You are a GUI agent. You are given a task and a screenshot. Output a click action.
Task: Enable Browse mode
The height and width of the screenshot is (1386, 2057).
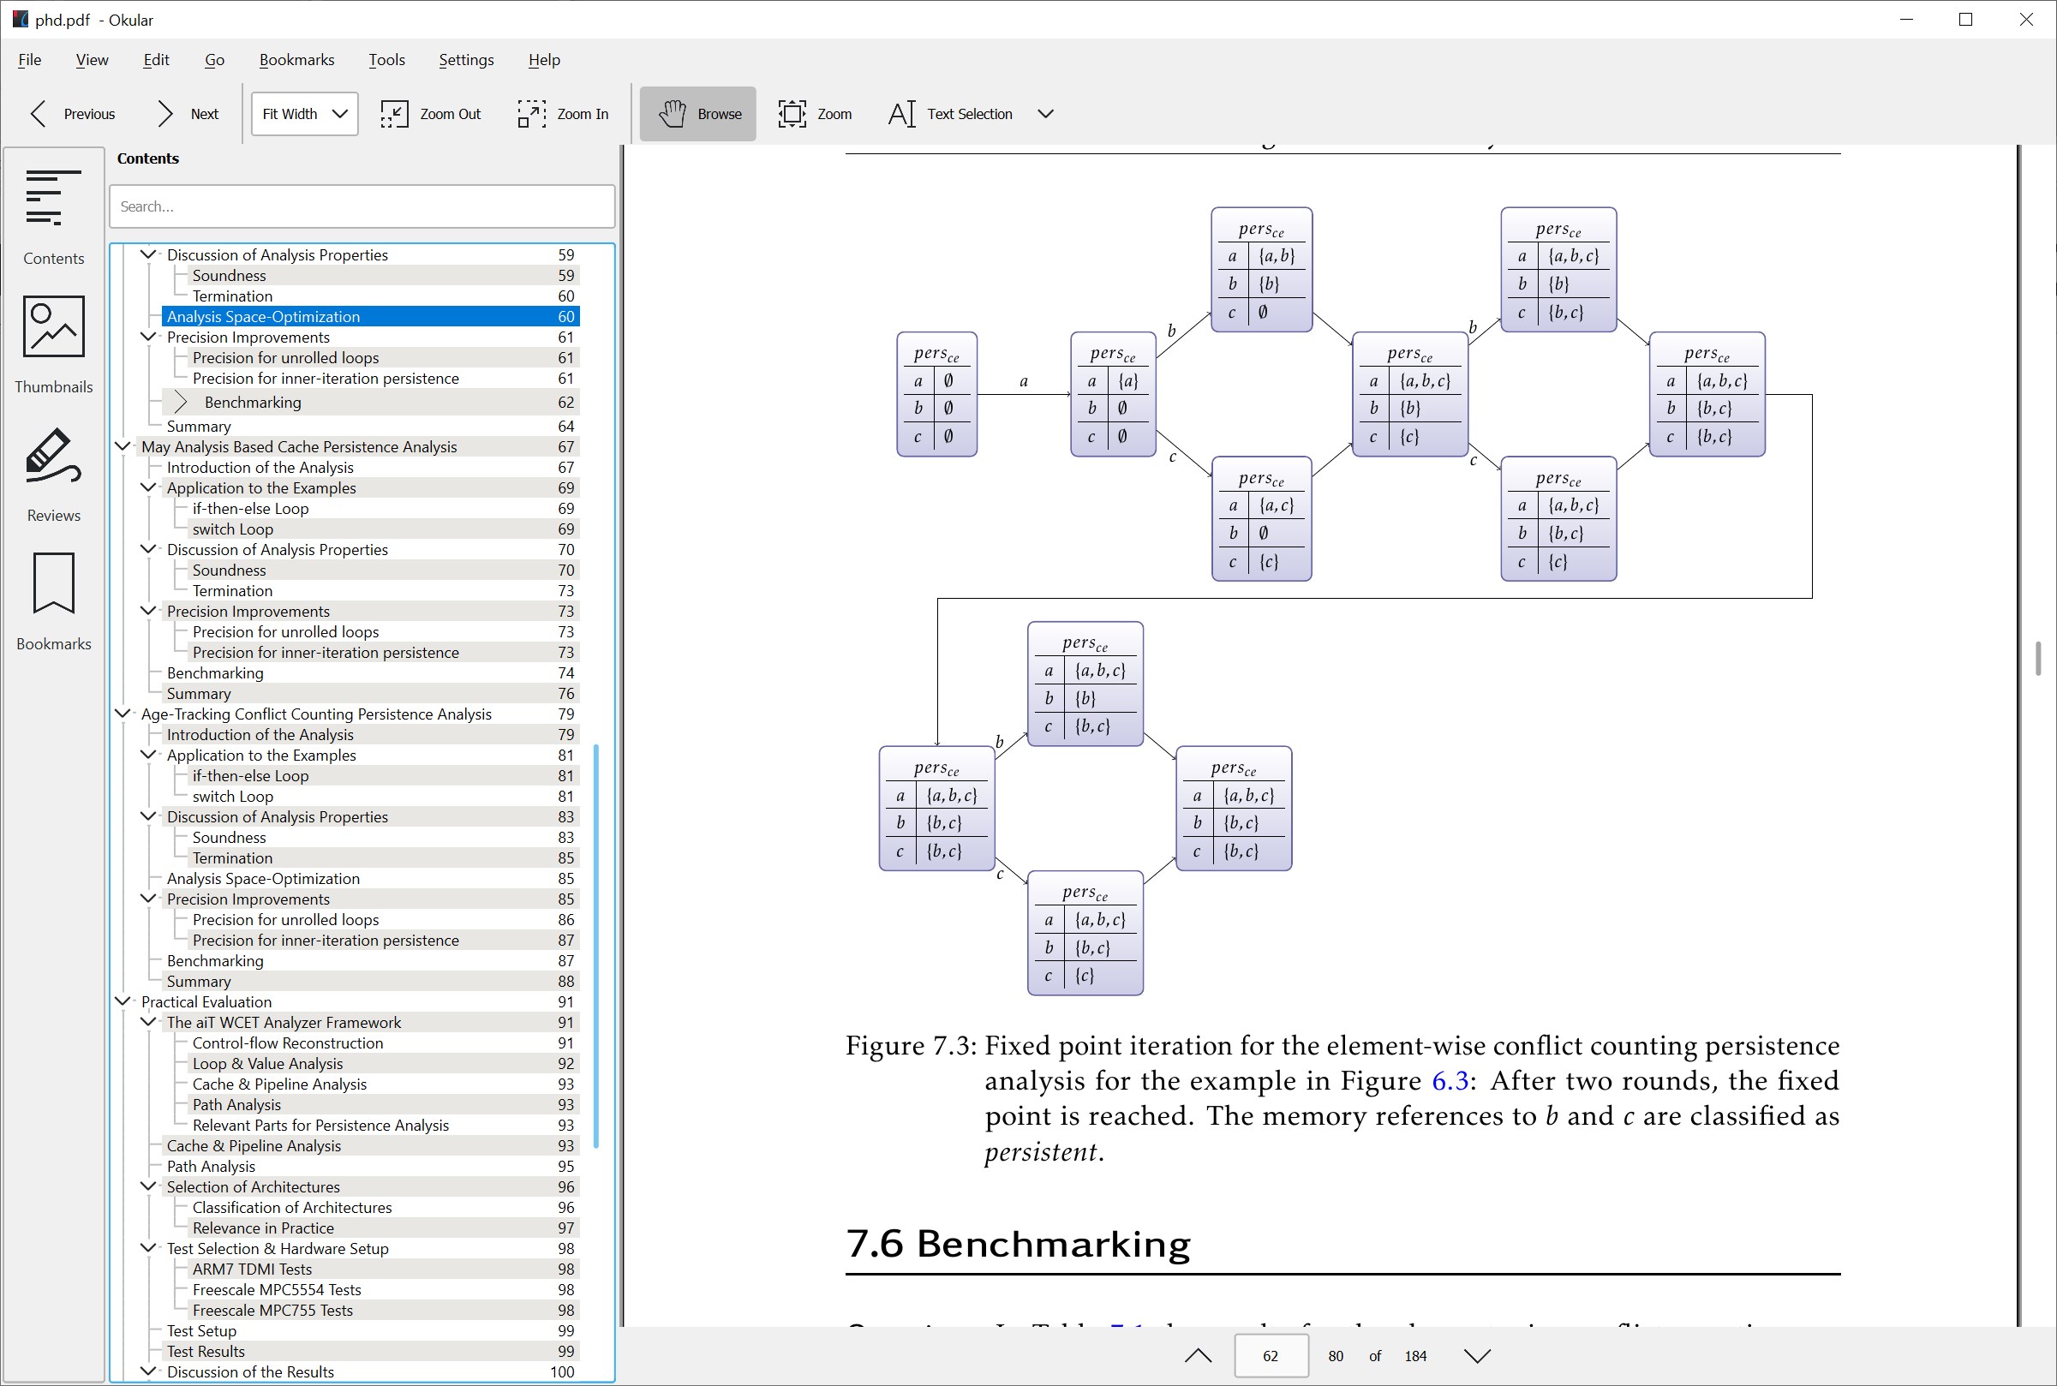coord(697,113)
